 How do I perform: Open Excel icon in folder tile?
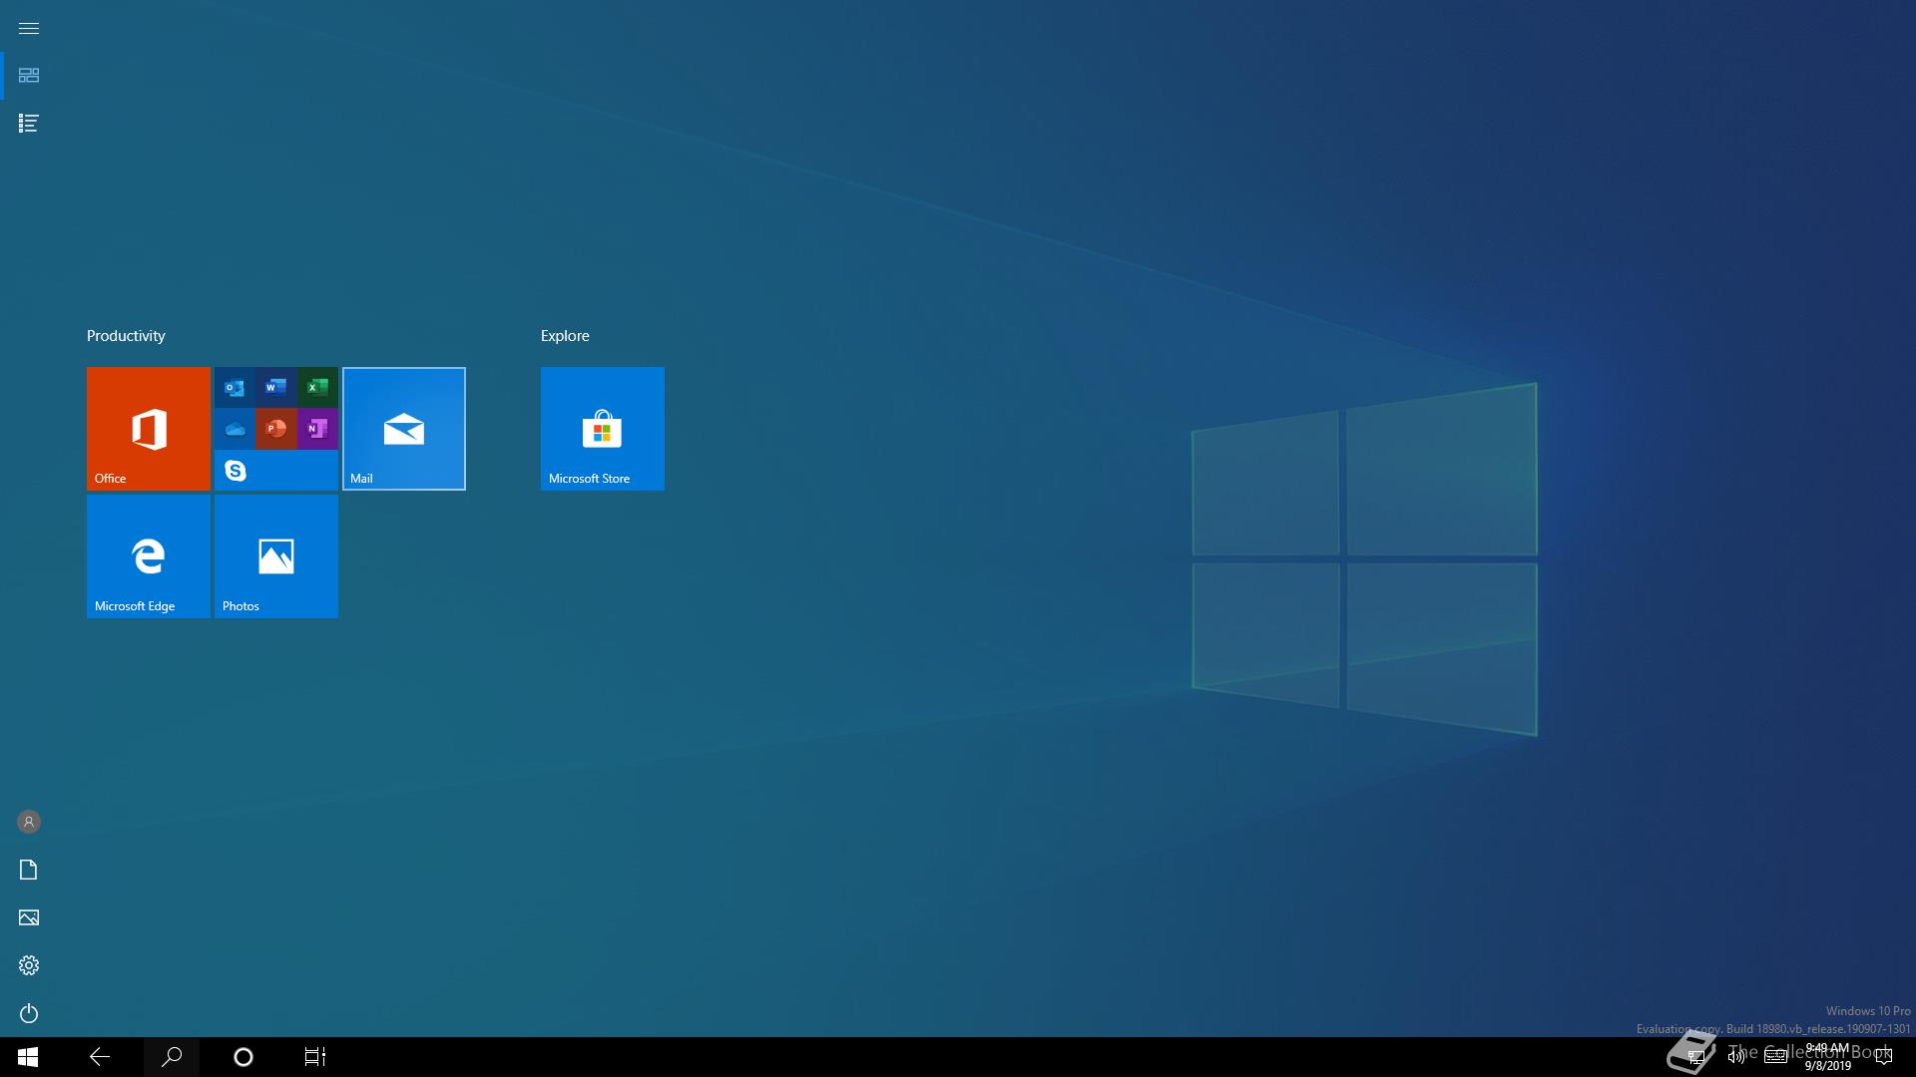tap(317, 387)
